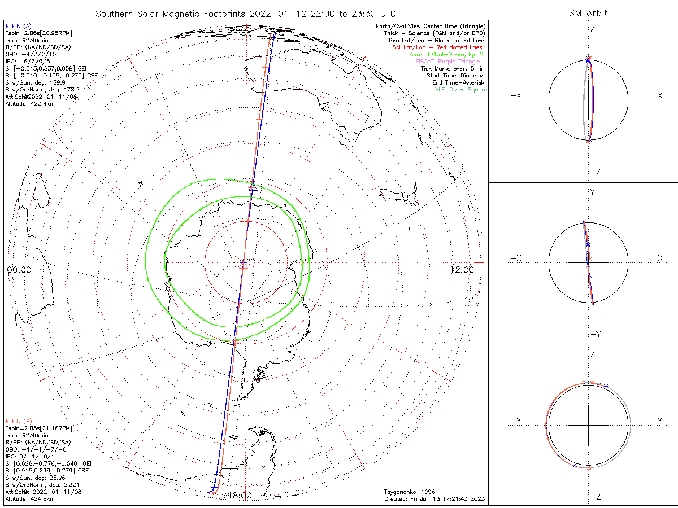Click the '12:00' local time label
Screen dimensions: 678x508
click(462, 270)
